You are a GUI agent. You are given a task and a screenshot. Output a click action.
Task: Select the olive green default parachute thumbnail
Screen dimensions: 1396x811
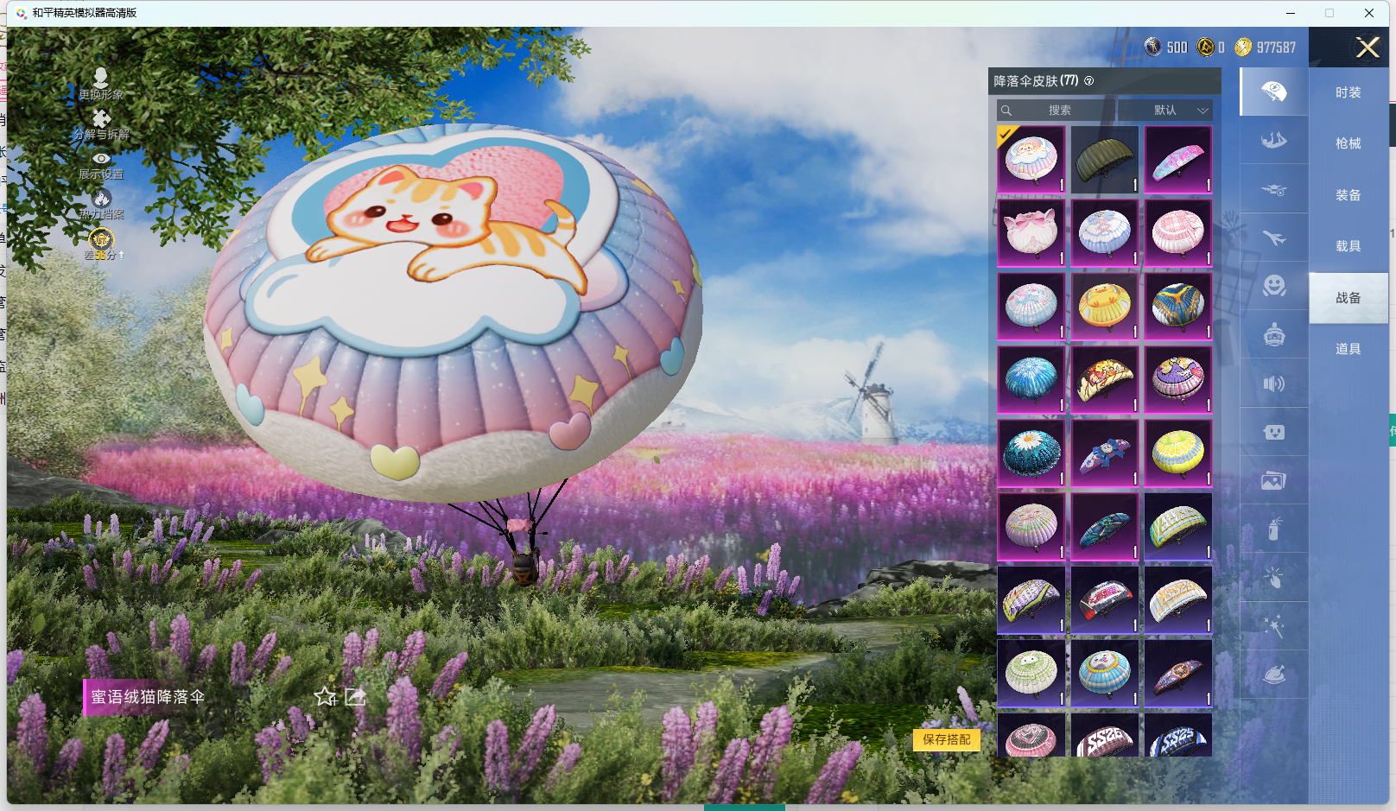[x=1104, y=160]
